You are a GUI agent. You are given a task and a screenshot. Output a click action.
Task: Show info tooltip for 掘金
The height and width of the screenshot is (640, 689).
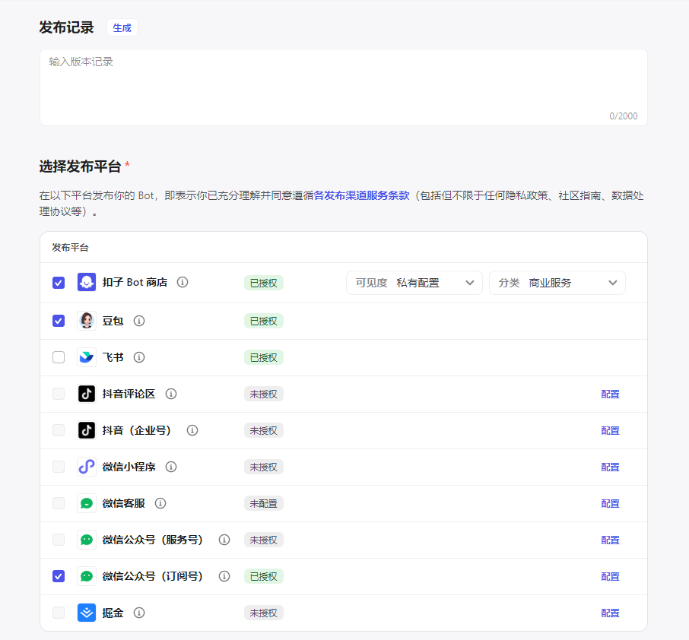coord(139,613)
